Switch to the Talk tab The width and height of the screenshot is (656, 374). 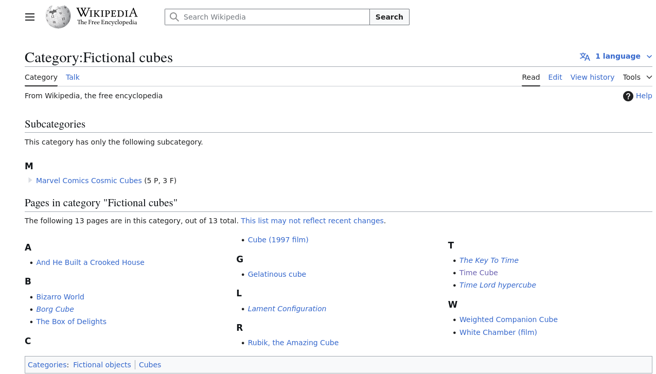pyautogui.click(x=73, y=77)
